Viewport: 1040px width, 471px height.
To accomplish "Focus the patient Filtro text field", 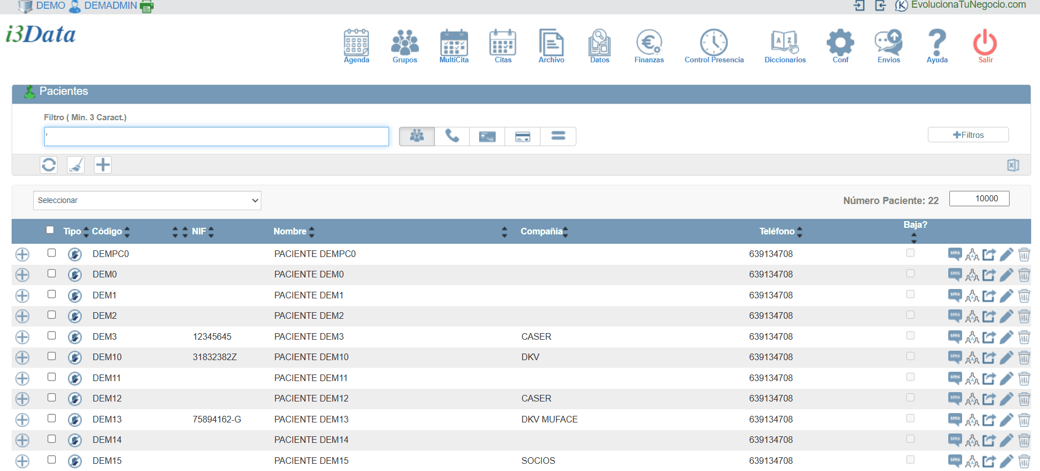I will pos(216,136).
